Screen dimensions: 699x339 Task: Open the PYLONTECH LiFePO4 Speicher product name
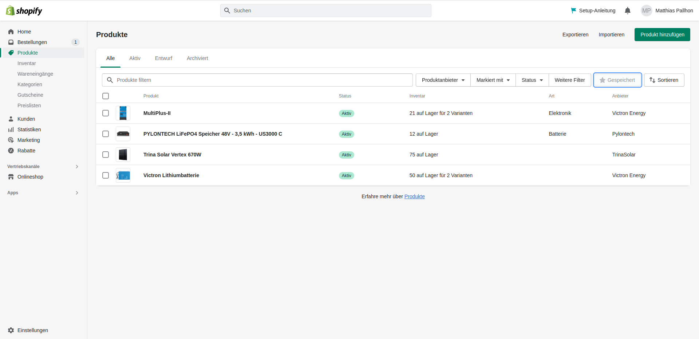pos(213,134)
